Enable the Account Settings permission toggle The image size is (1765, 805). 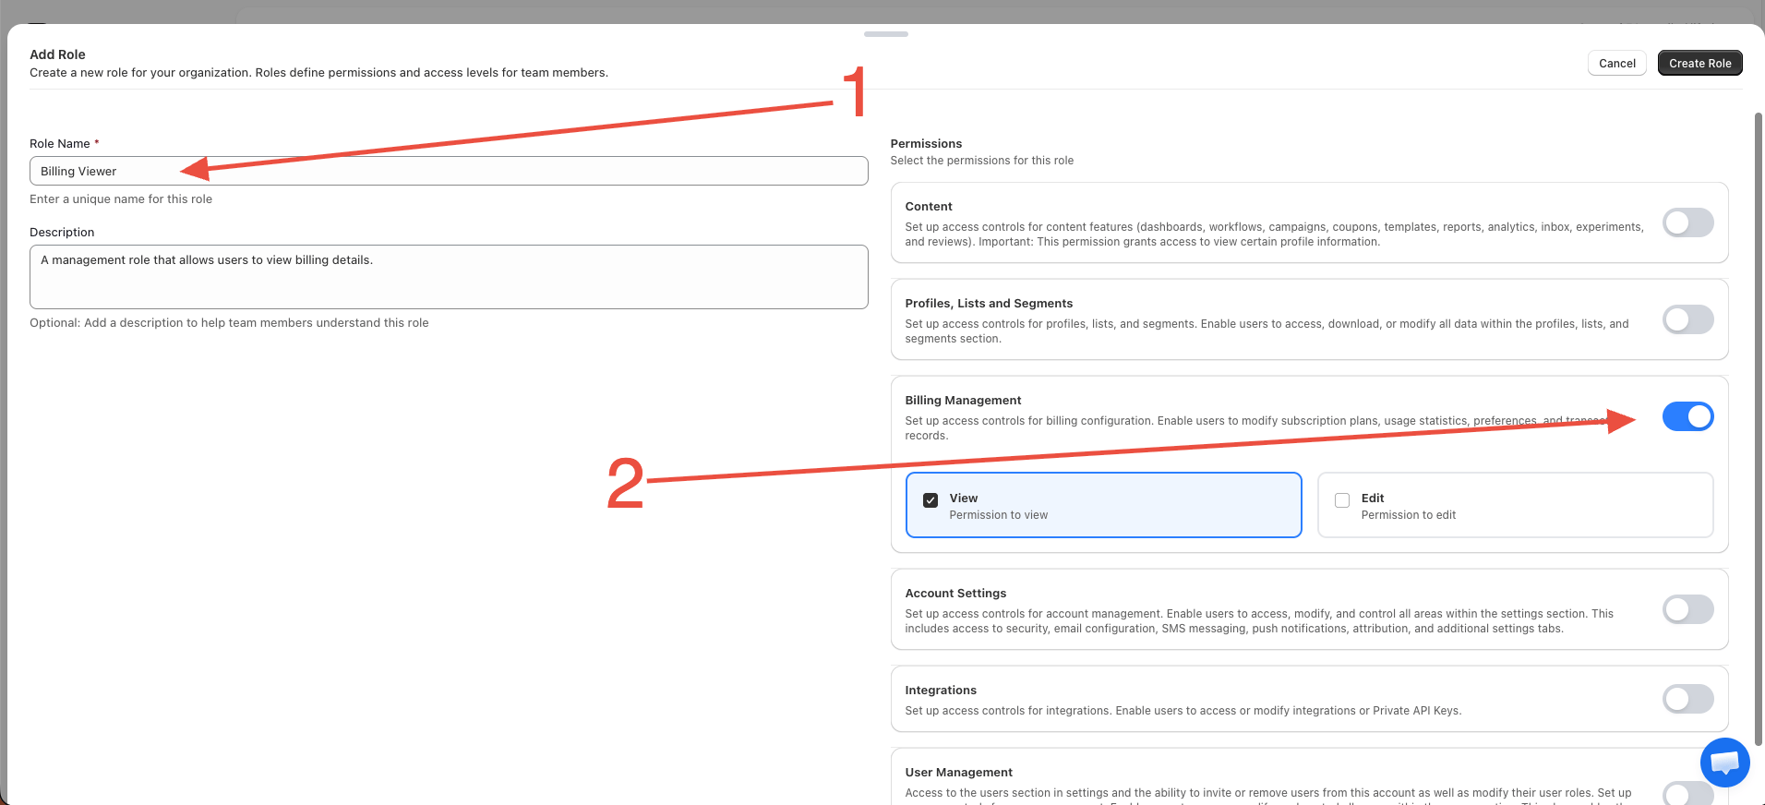click(1688, 609)
